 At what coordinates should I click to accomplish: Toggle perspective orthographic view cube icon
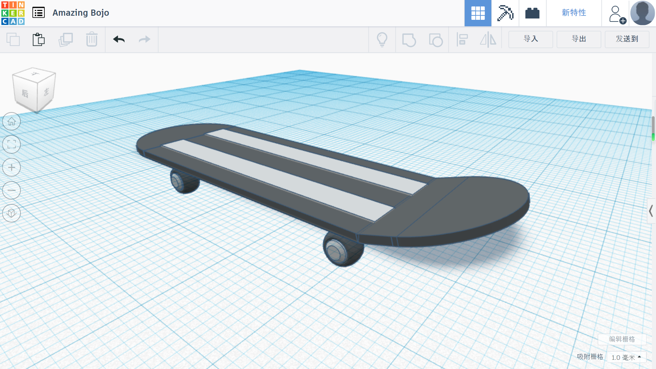pyautogui.click(x=12, y=213)
